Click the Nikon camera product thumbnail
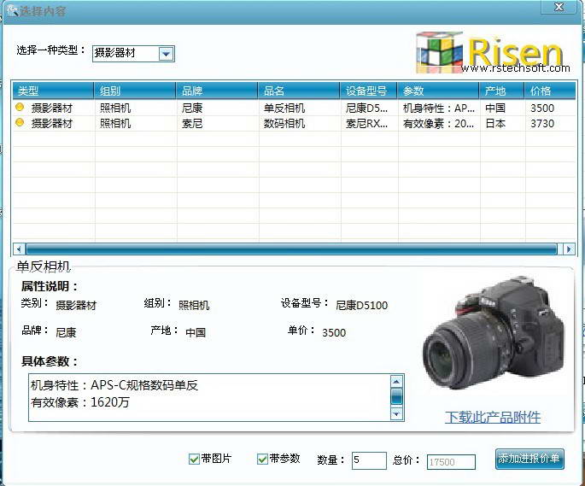This screenshot has height=486, width=585. pos(494,333)
